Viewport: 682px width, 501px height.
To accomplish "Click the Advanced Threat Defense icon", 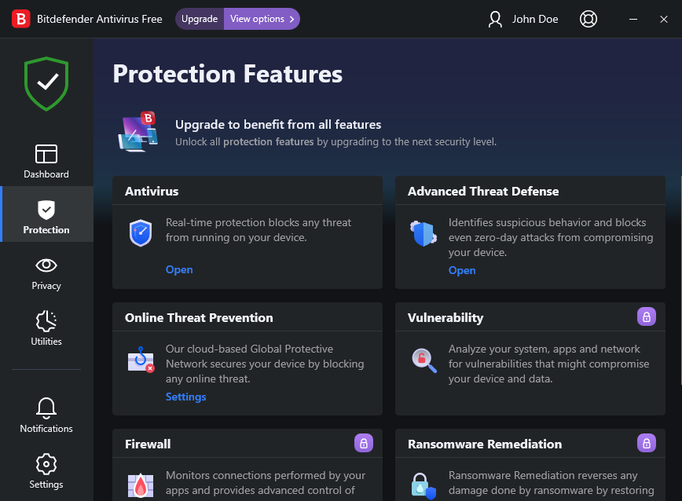I will click(x=423, y=233).
